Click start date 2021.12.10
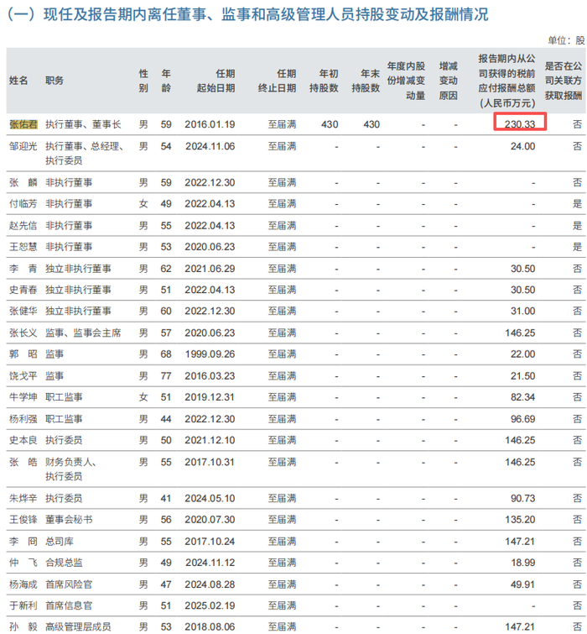 [210, 440]
